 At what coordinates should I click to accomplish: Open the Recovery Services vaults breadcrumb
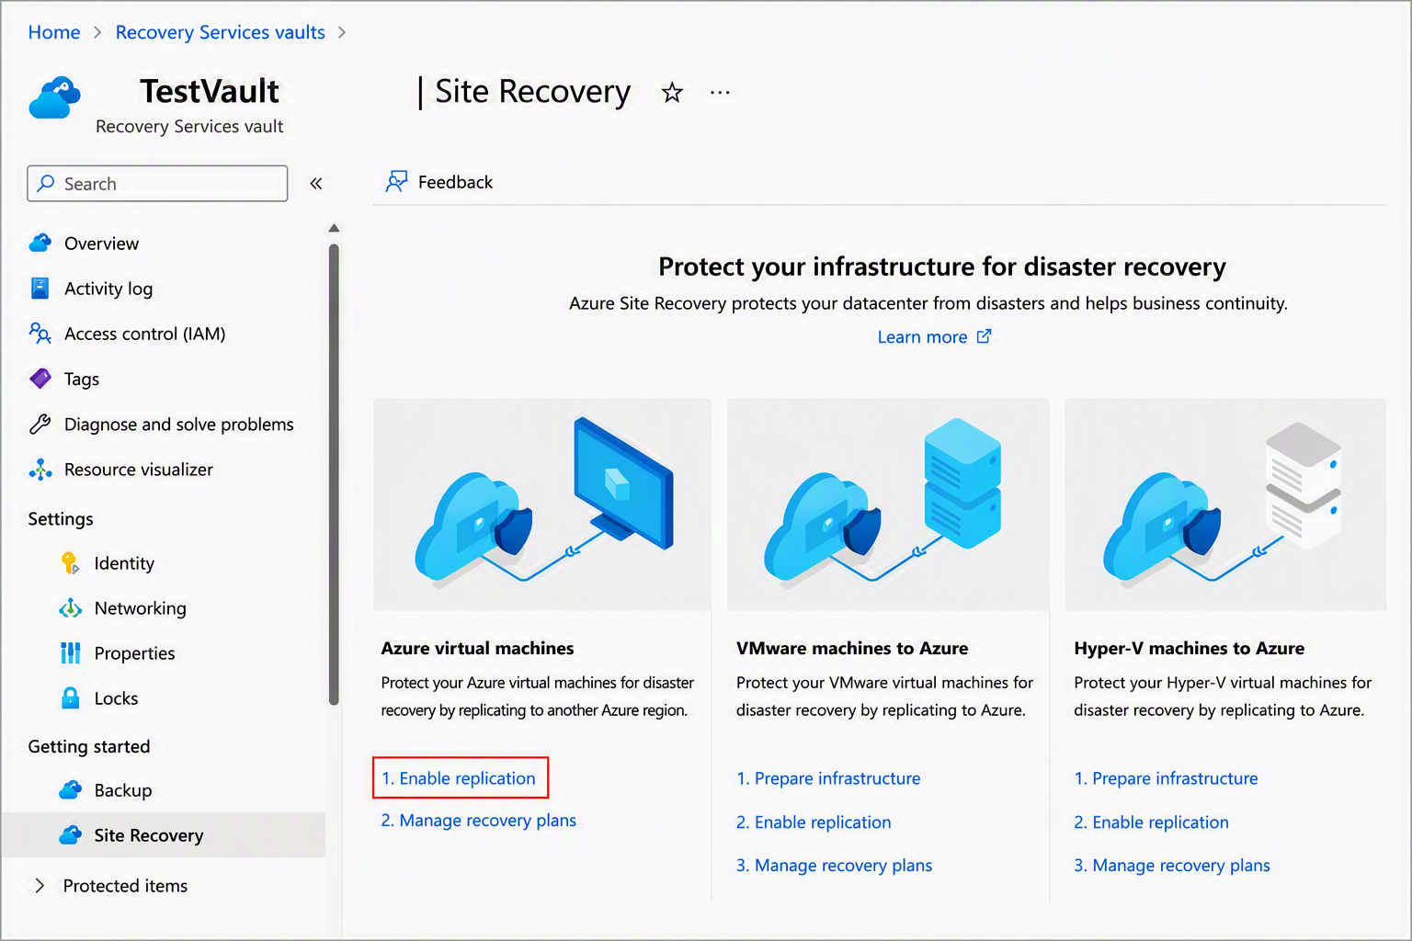221,32
